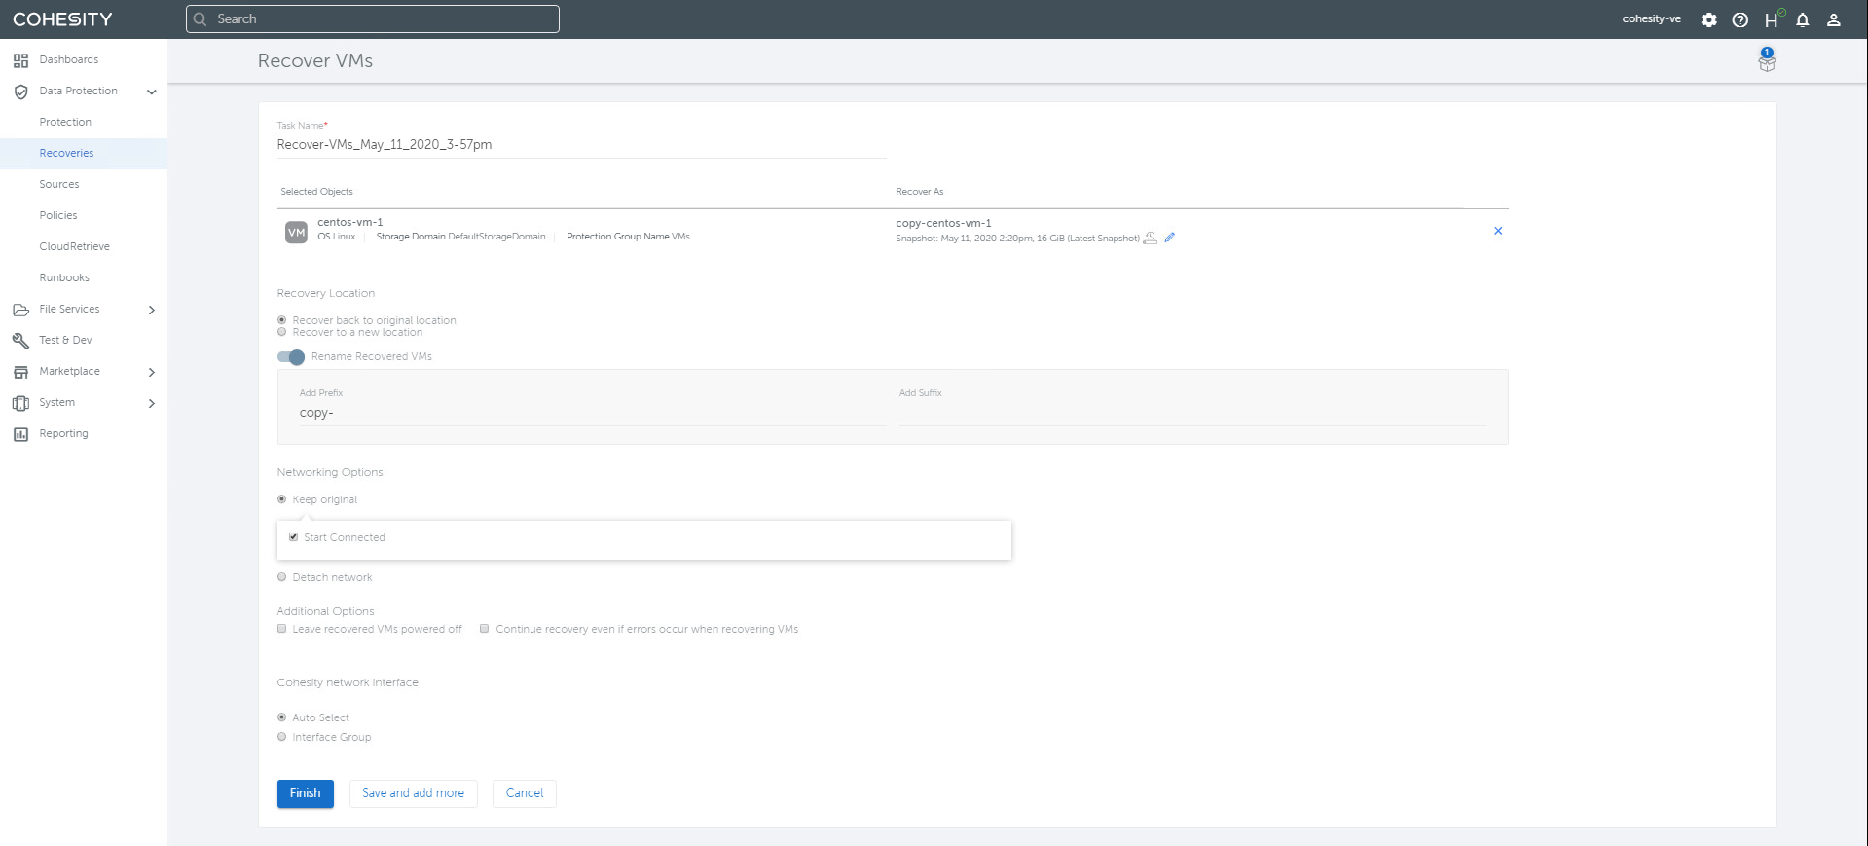The width and height of the screenshot is (1868, 846).
Task: Open Sources in the sidebar
Action: click(x=59, y=184)
